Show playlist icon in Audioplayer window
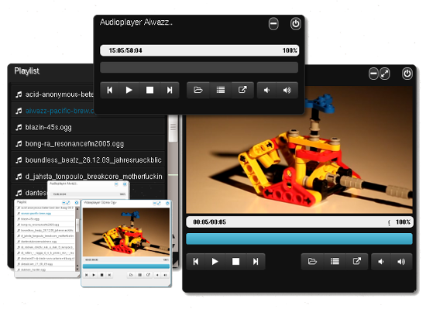 pyautogui.click(x=220, y=90)
